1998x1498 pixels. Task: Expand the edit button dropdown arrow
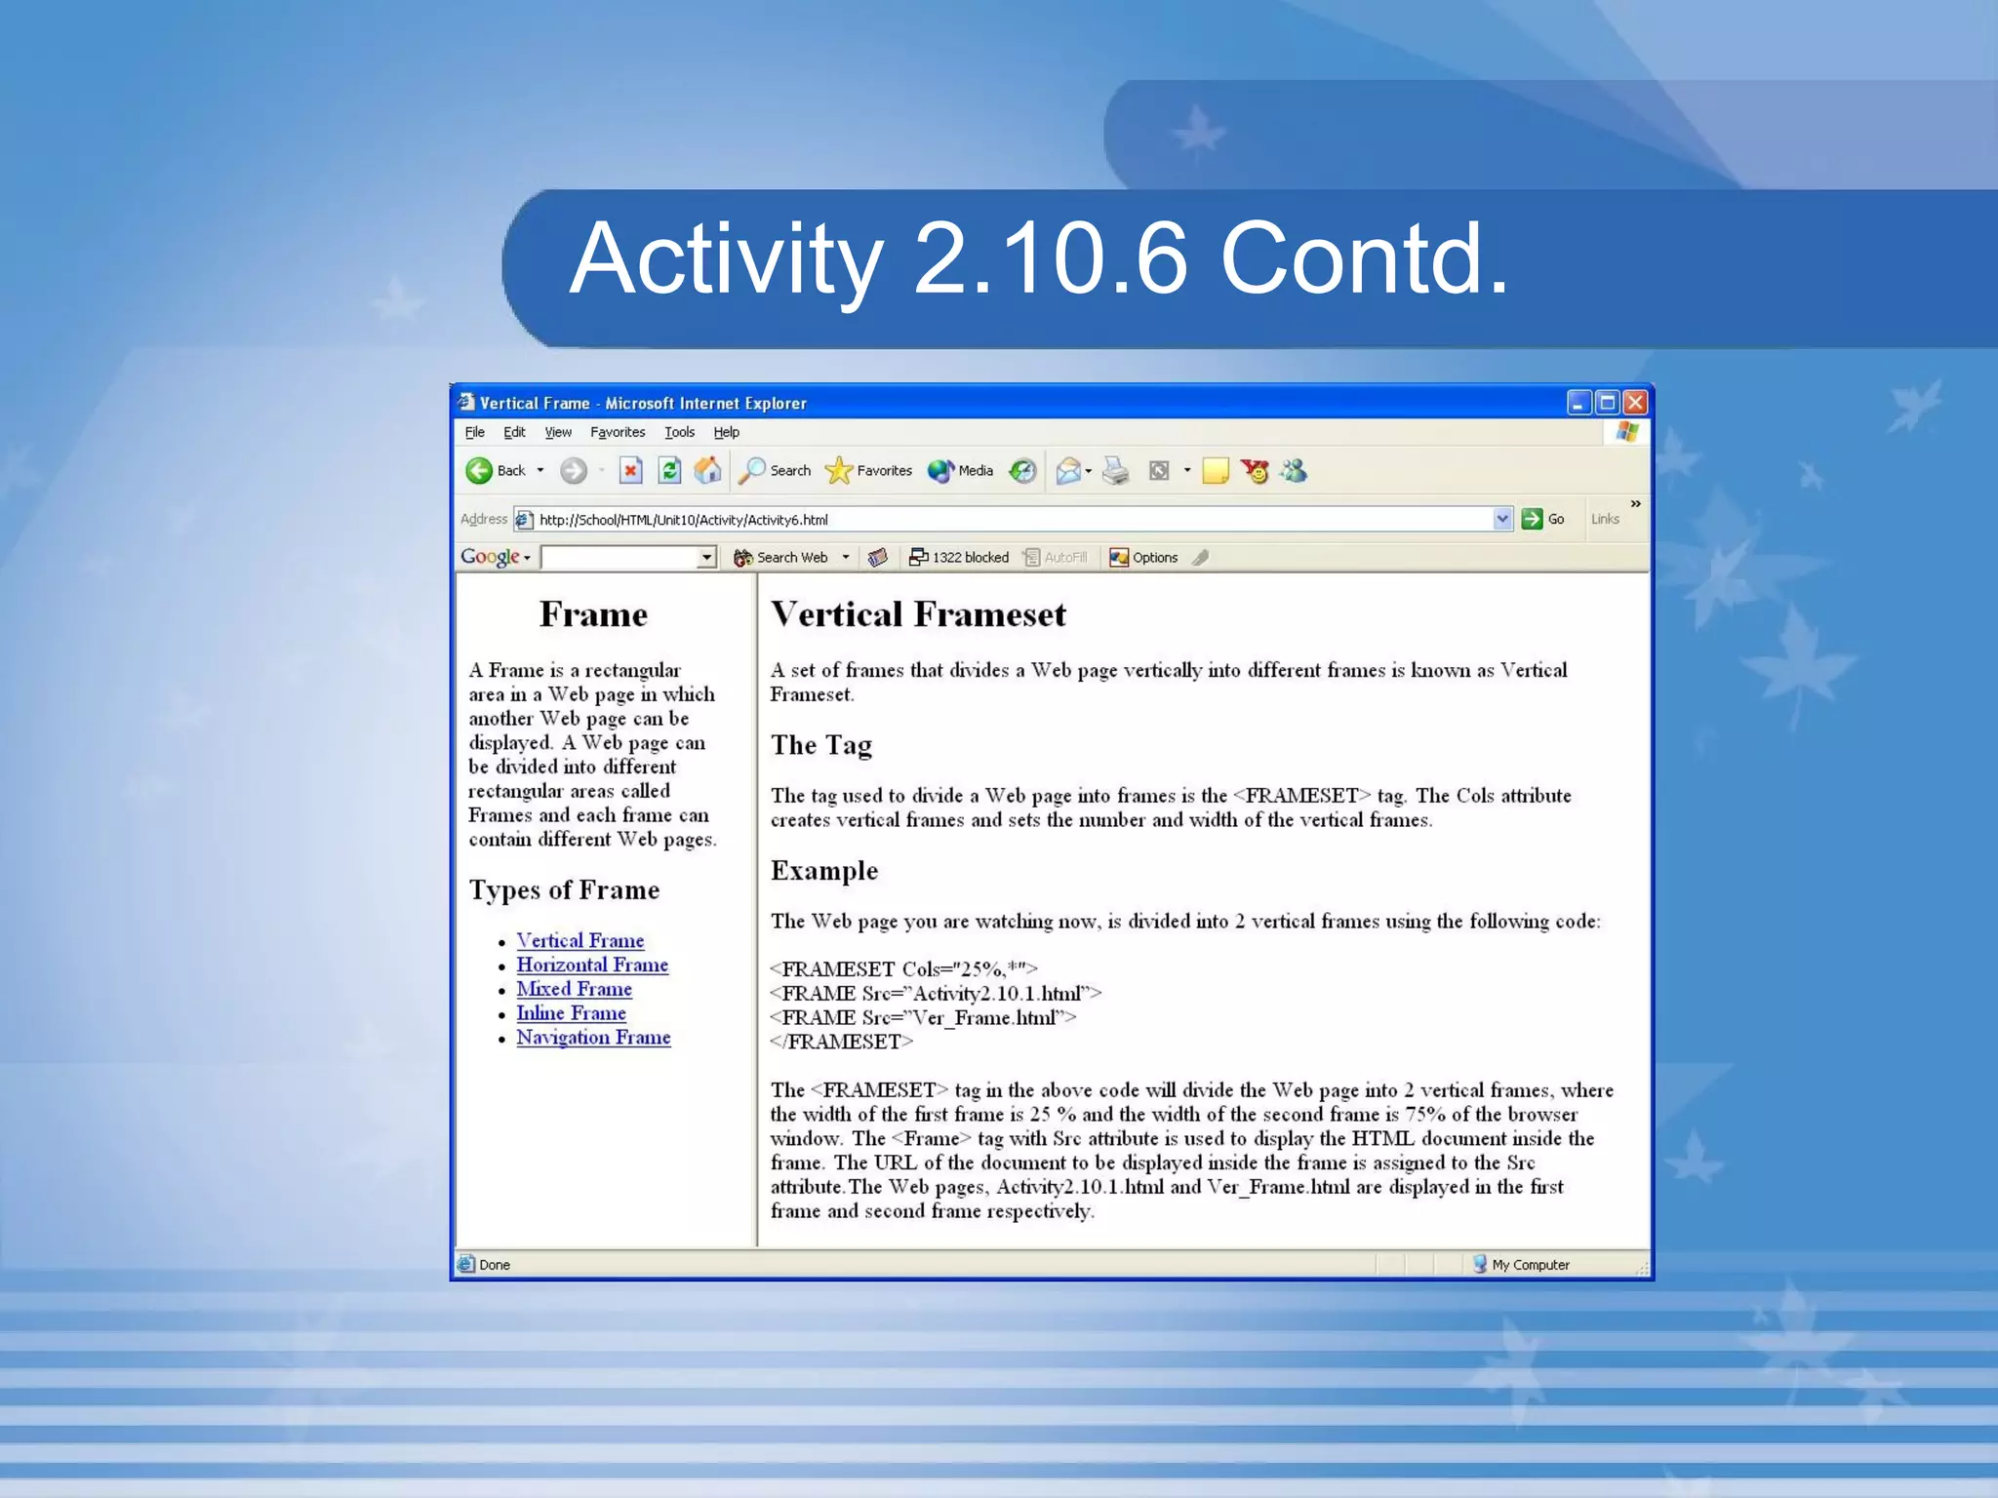[x=1187, y=471]
